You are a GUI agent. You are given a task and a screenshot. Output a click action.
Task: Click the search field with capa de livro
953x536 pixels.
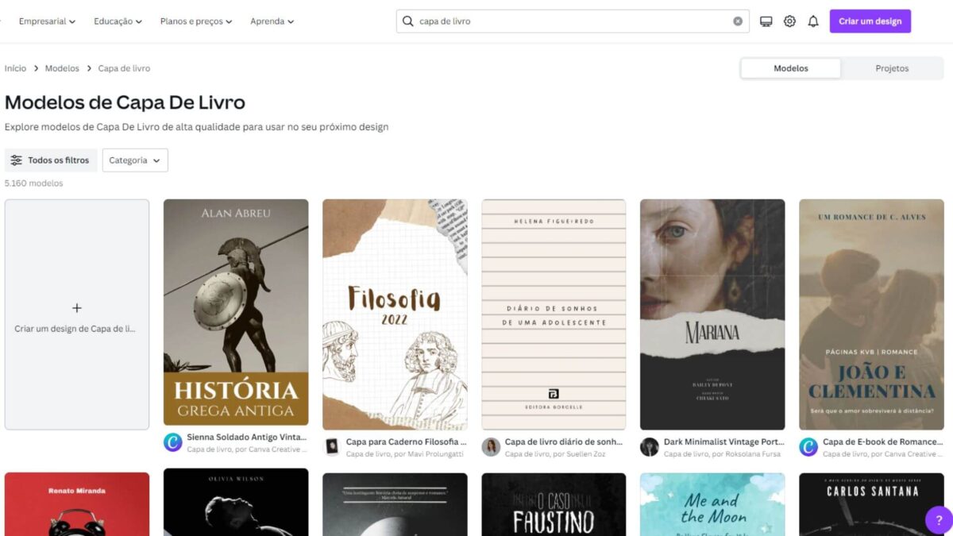(572, 21)
